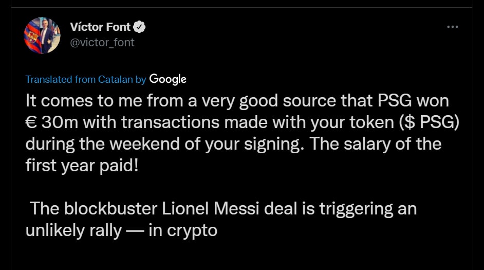Open the three-dot more options menu
The image size is (484, 270).
coord(453,27)
